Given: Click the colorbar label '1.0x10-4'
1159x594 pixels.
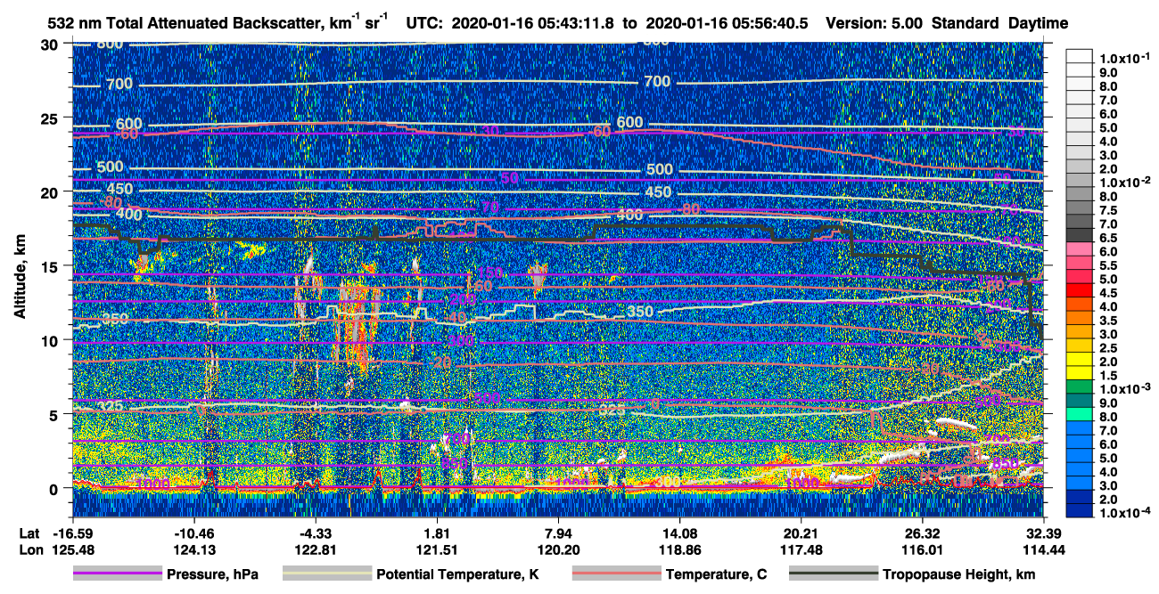Looking at the screenshot, I should [1127, 512].
